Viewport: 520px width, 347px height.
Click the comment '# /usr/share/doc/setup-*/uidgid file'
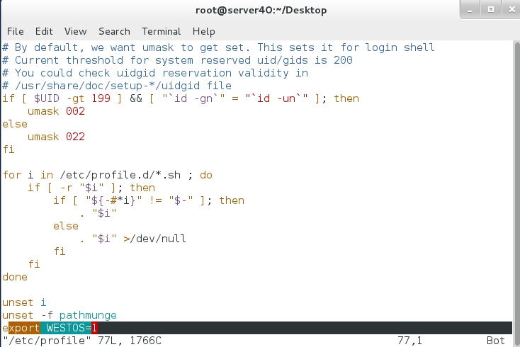pos(117,86)
